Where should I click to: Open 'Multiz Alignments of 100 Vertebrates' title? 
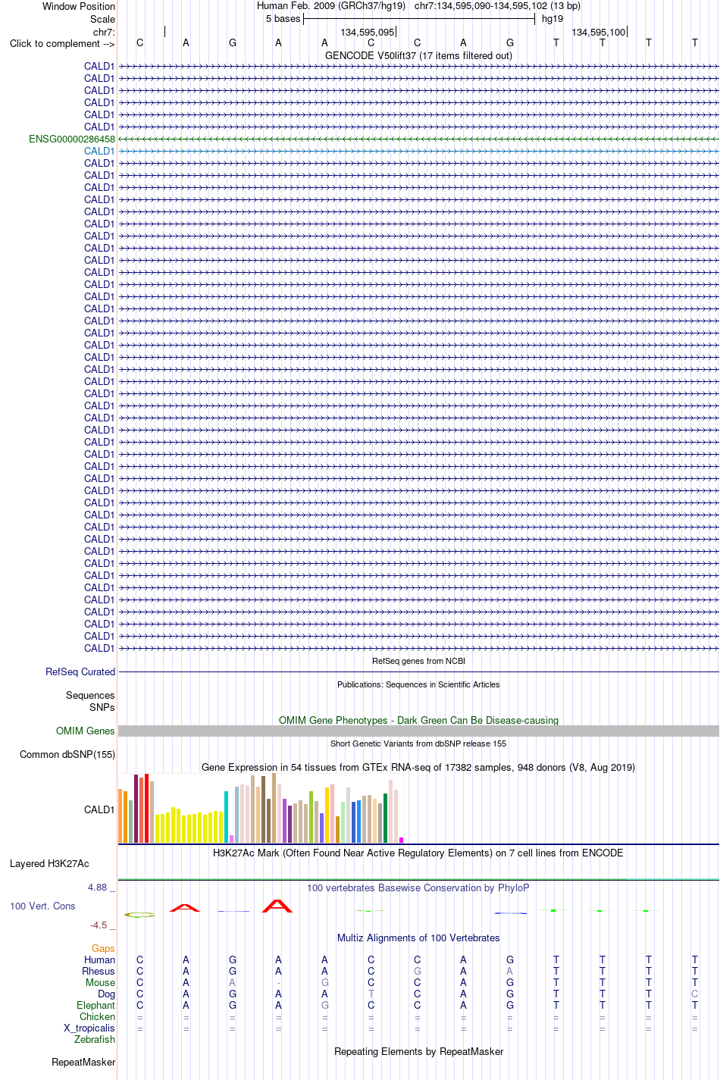point(418,938)
